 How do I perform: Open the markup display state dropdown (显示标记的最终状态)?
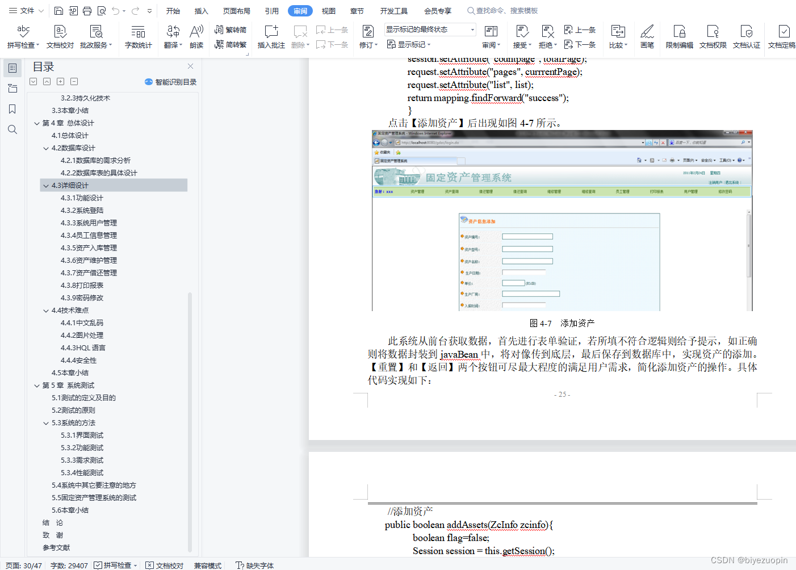coord(430,30)
